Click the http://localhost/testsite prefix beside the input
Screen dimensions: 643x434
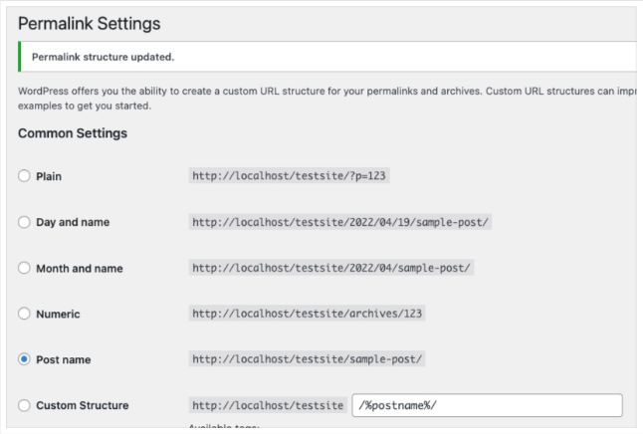pyautogui.click(x=268, y=405)
